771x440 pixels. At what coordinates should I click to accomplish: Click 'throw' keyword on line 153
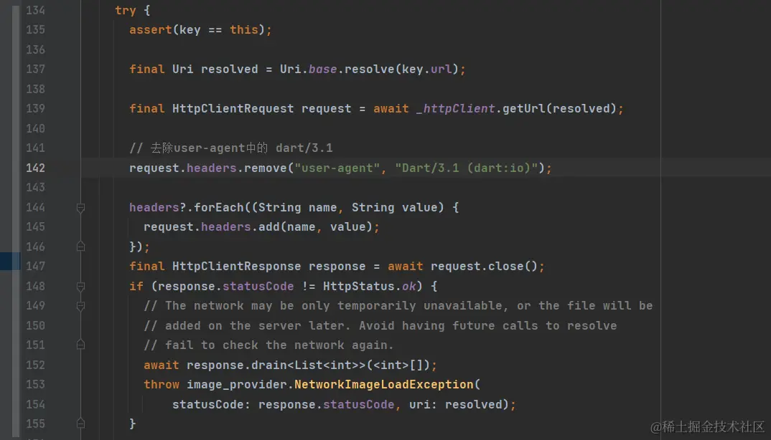click(162, 385)
